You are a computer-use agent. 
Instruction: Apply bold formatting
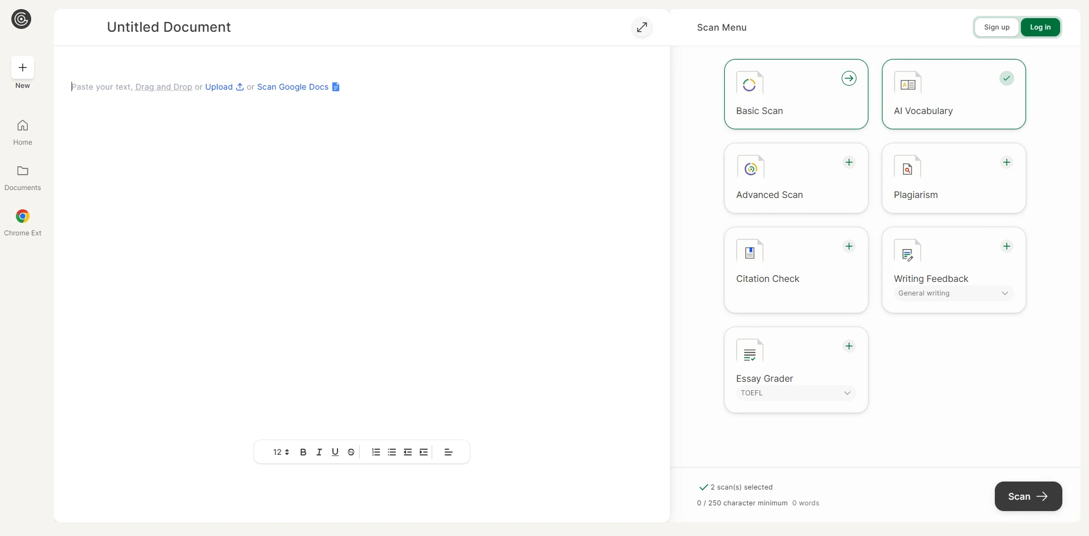point(303,452)
